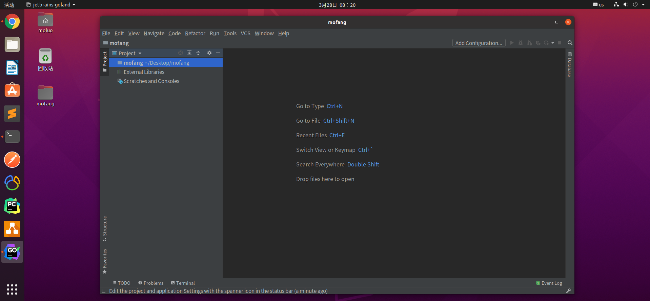Click mofang in the navigation bar
Viewport: 650px width, 301px height.
pyautogui.click(x=116, y=43)
